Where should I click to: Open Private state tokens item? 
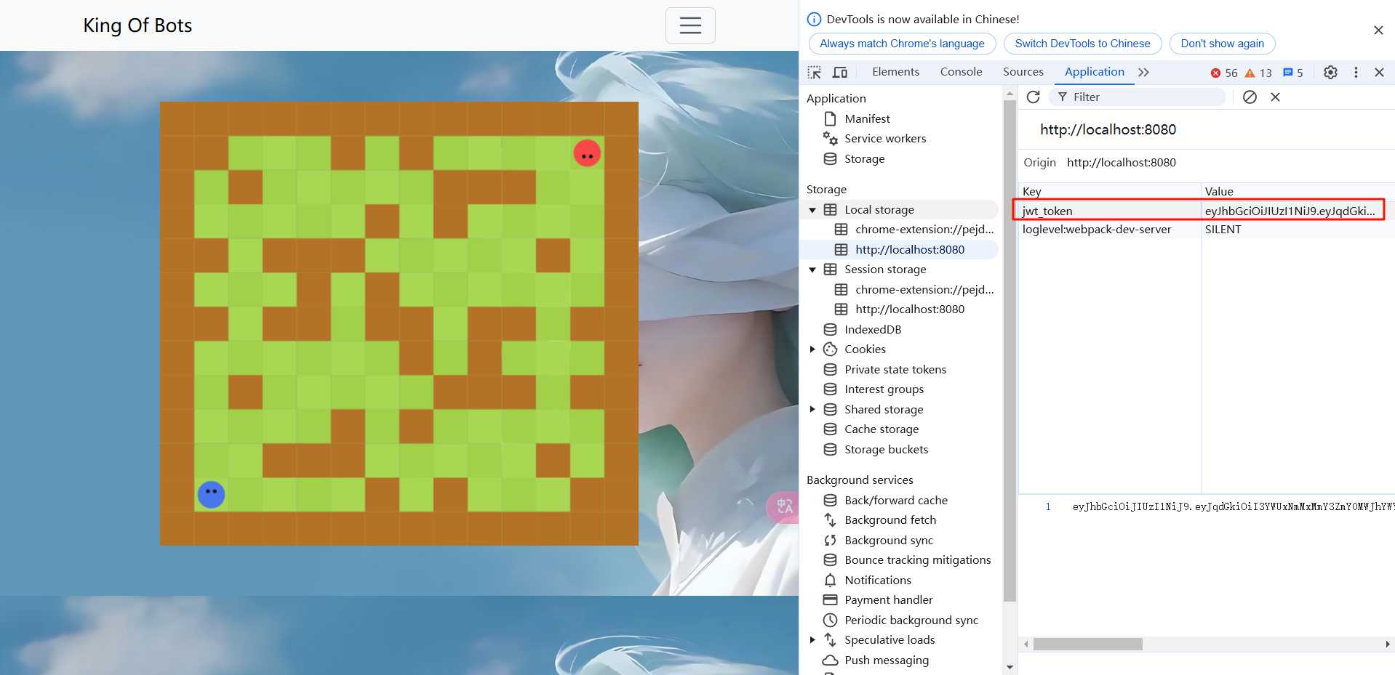pyautogui.click(x=895, y=369)
